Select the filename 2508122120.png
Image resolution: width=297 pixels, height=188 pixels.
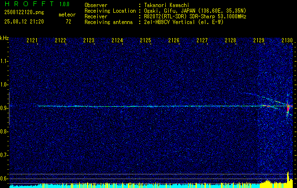pos(24,13)
